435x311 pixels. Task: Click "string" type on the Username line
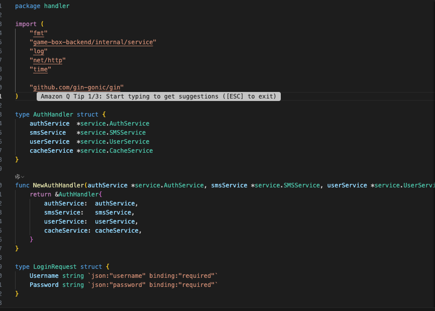73,276
